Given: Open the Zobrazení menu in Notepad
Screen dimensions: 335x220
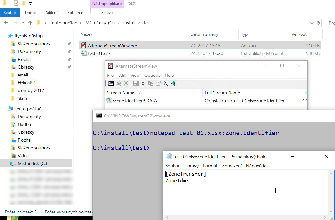Looking at the screenshot, I should (x=232, y=166).
